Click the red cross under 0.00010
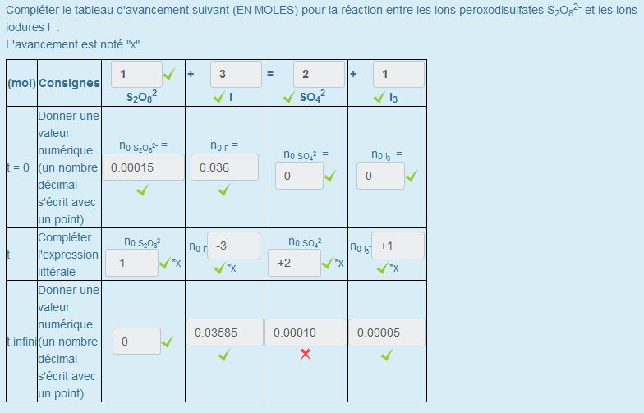This screenshot has height=413, width=644. point(305,354)
